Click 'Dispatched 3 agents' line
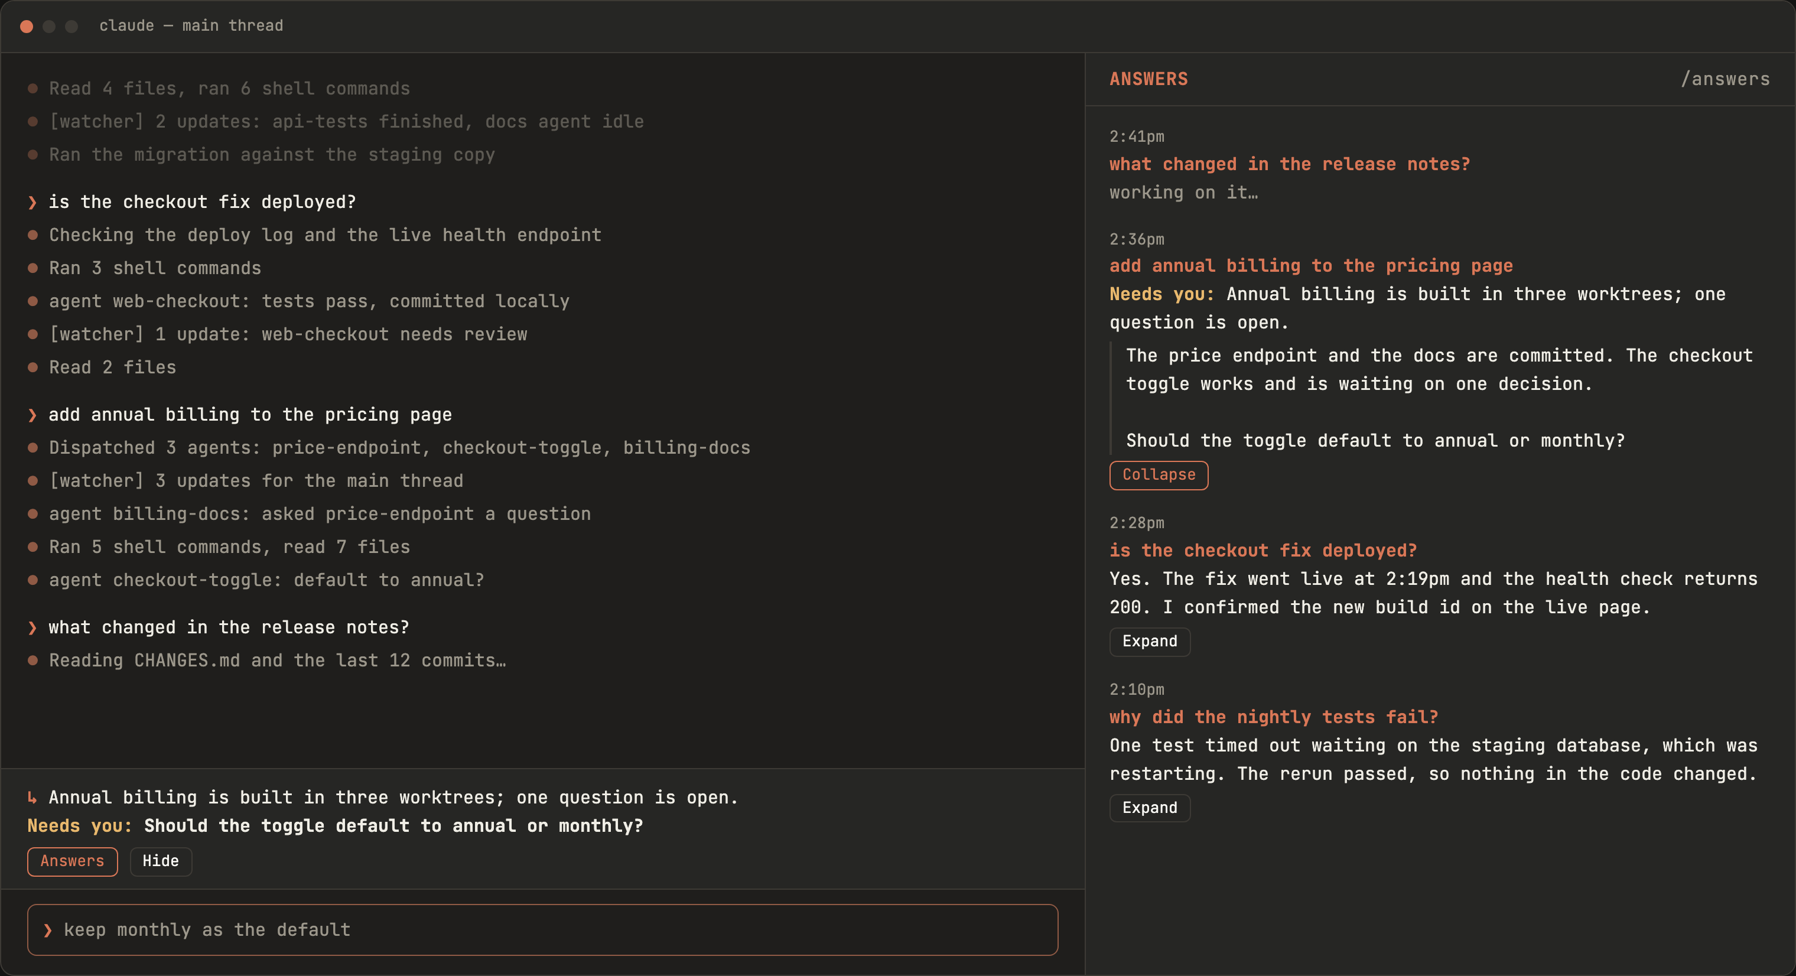 [x=399, y=448]
